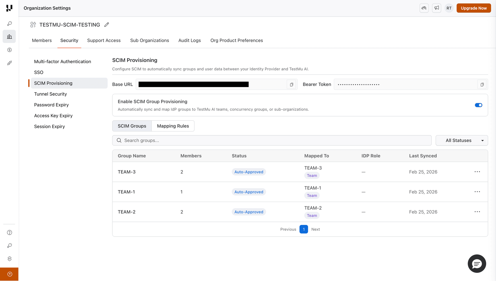Expand the All Statuses dropdown
The width and height of the screenshot is (496, 281).
pyautogui.click(x=462, y=140)
